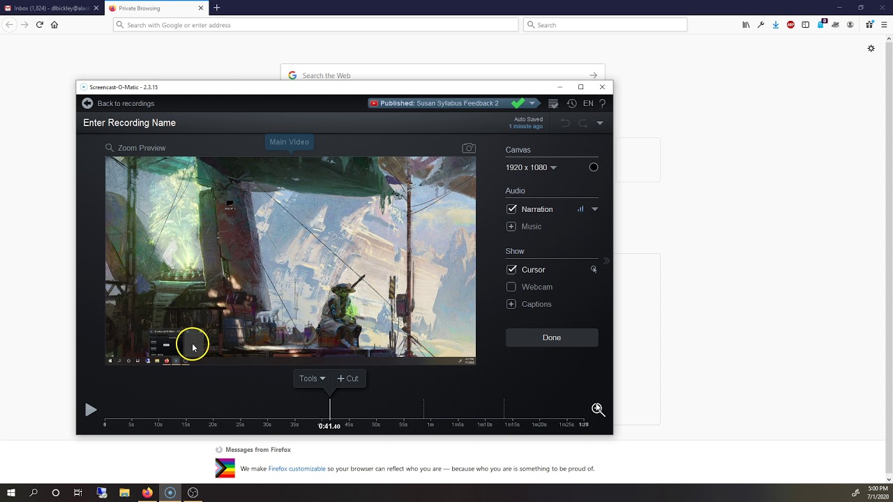Click the disabled Redo arrow icon

[x=583, y=123]
